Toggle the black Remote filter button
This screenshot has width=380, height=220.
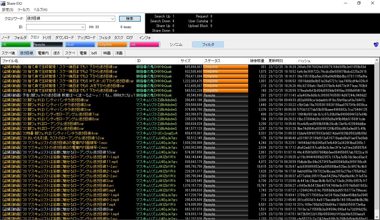pyautogui.click(x=48, y=45)
